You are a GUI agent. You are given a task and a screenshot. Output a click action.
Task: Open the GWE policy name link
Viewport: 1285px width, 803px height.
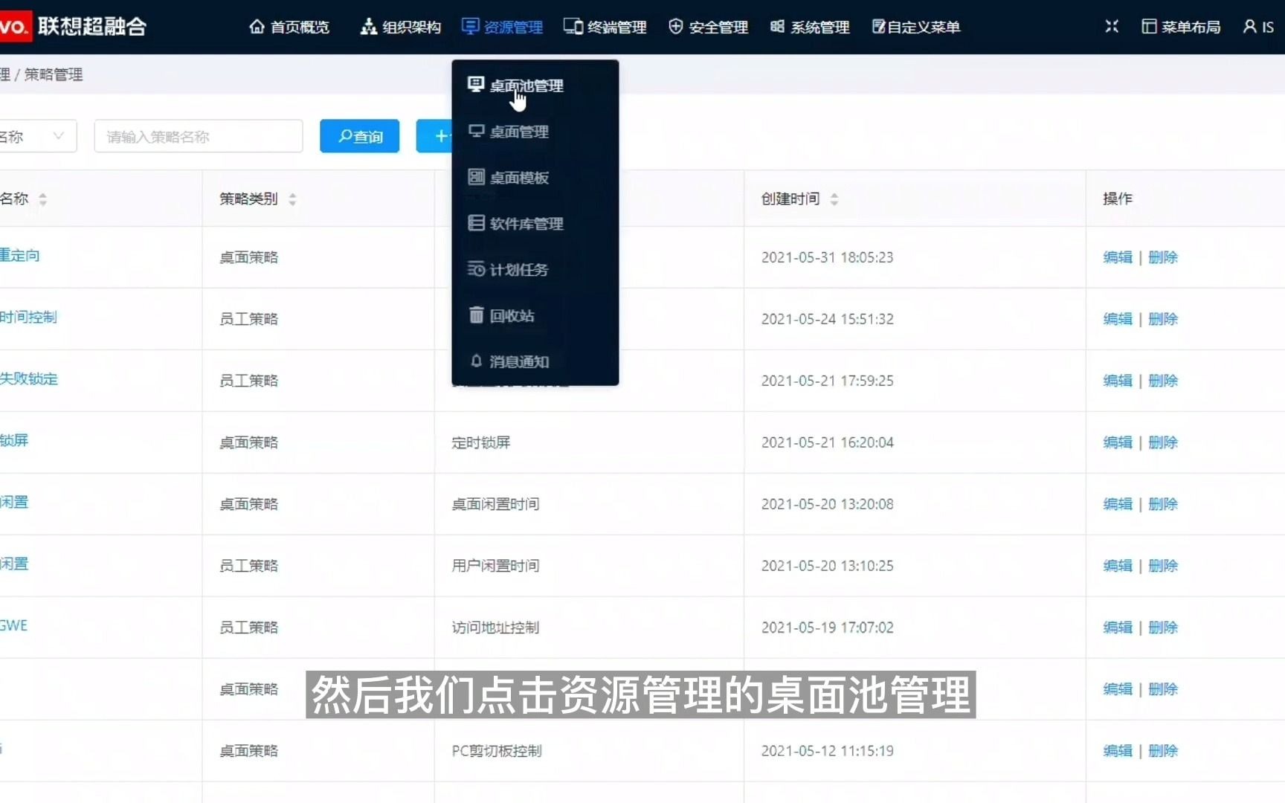pyautogui.click(x=14, y=625)
